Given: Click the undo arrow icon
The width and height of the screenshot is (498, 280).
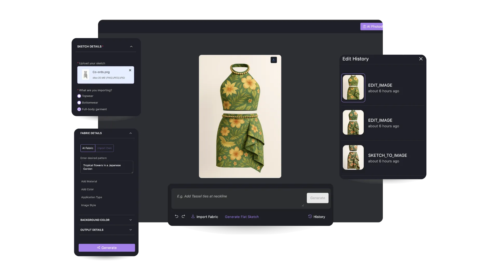Looking at the screenshot, I should pos(177,216).
